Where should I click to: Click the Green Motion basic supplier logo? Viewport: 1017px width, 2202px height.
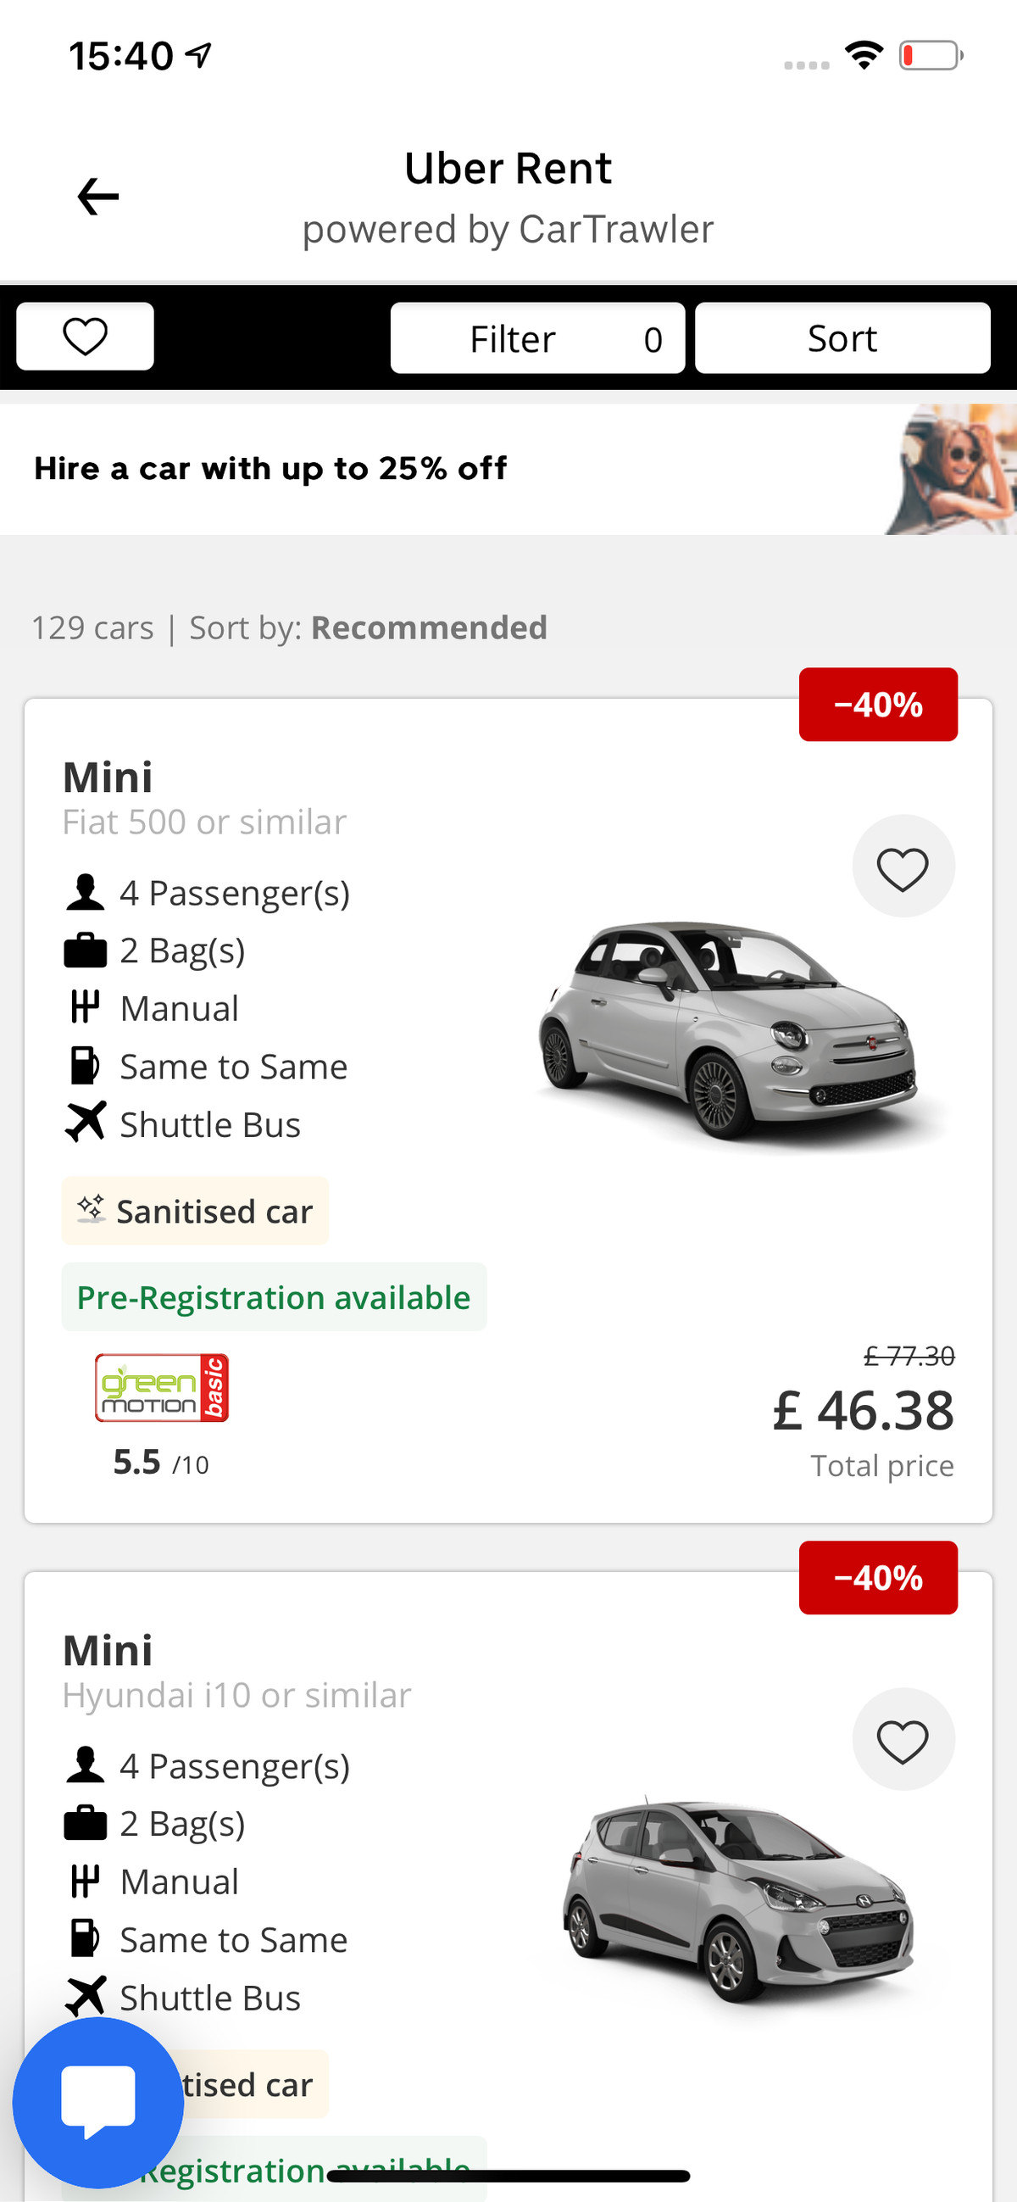point(162,1387)
